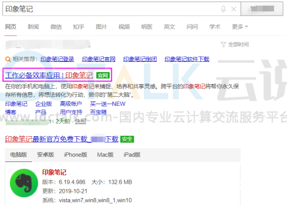Viewport: 287px width, 206px height.
Task: Select the 电脑版 download tab
Action: pos(18,154)
